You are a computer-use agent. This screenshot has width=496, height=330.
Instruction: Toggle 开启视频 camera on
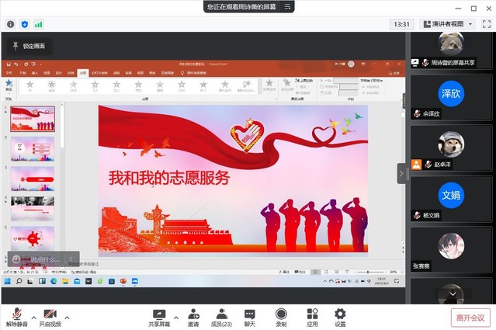coord(50,318)
